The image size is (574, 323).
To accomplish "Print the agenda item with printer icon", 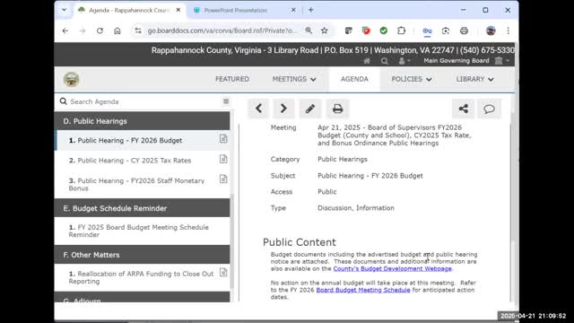I will coord(337,109).
